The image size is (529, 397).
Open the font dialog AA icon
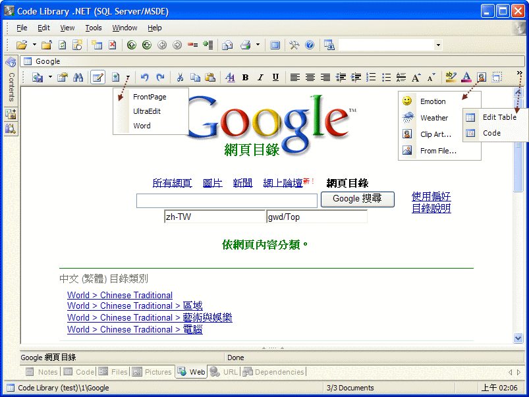click(x=230, y=78)
